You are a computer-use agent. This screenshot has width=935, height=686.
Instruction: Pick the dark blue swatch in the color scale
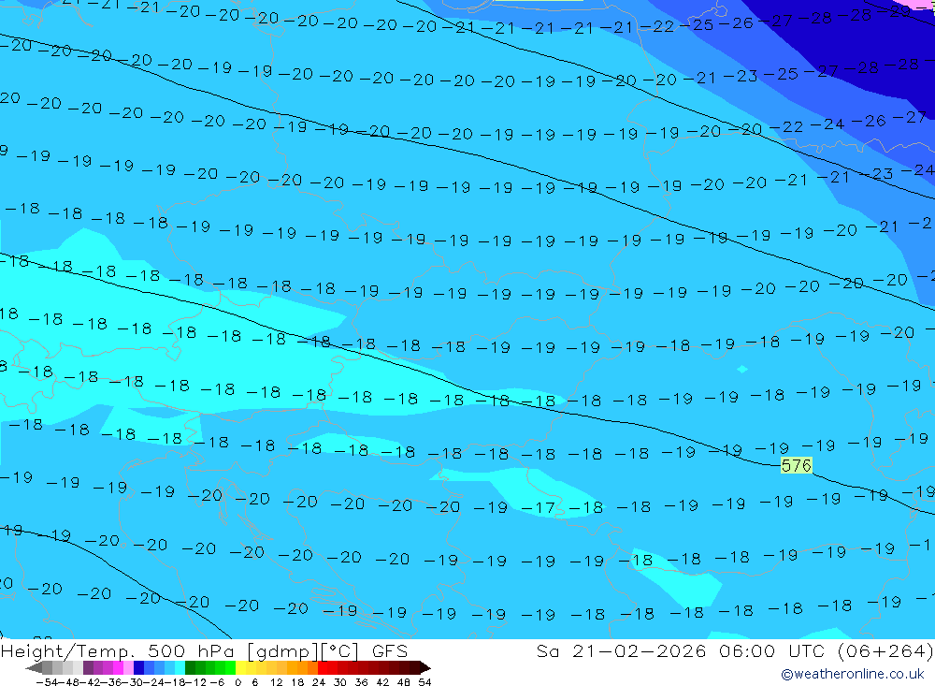[x=138, y=667]
